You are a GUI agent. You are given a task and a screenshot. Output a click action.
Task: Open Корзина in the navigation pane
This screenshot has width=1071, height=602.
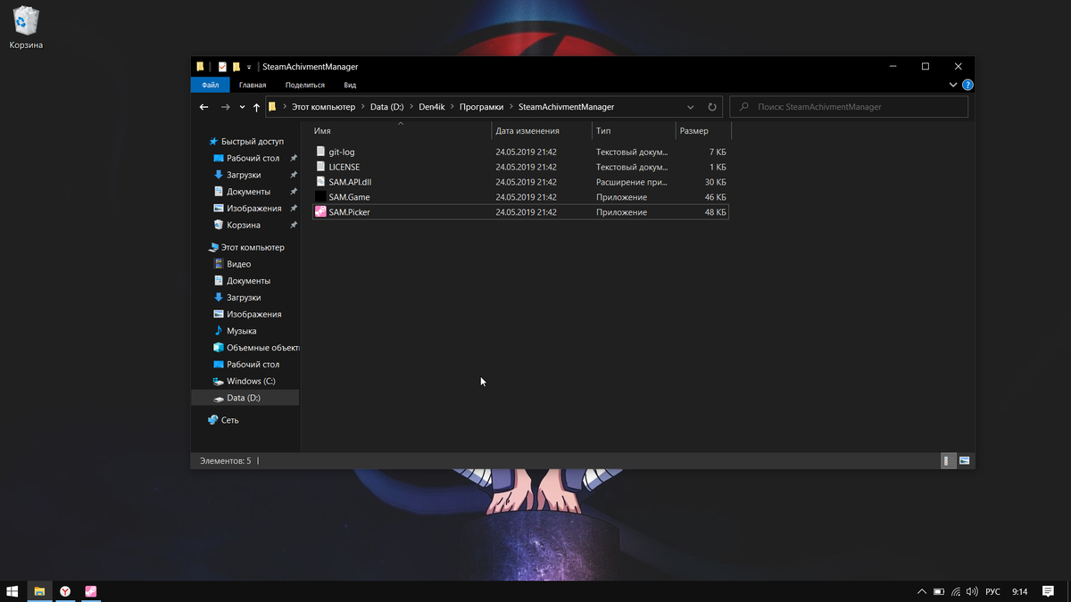pyautogui.click(x=243, y=226)
